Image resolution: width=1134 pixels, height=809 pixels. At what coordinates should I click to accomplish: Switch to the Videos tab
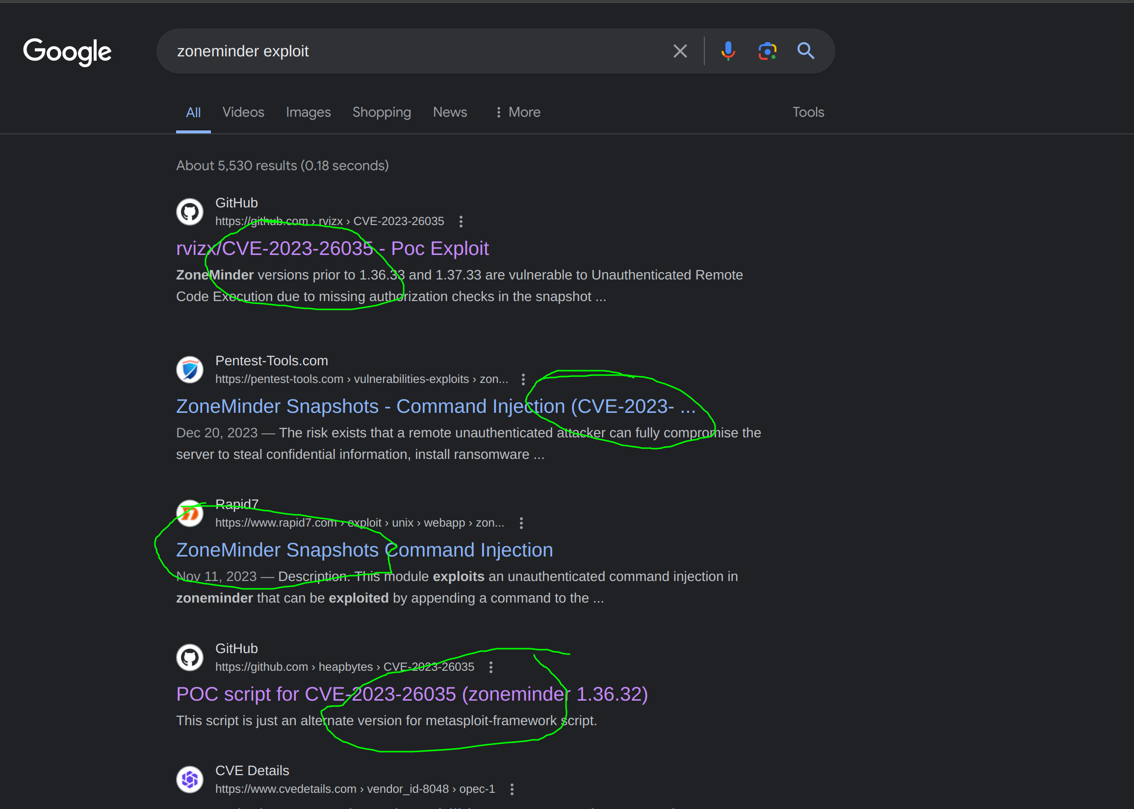[243, 112]
